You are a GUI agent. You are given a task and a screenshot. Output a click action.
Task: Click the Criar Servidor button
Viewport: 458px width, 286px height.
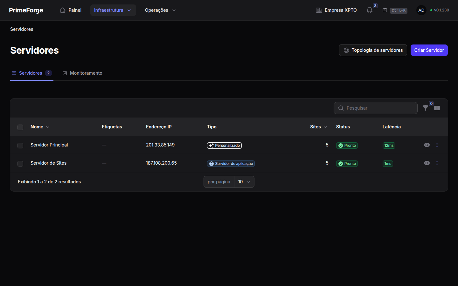429,50
